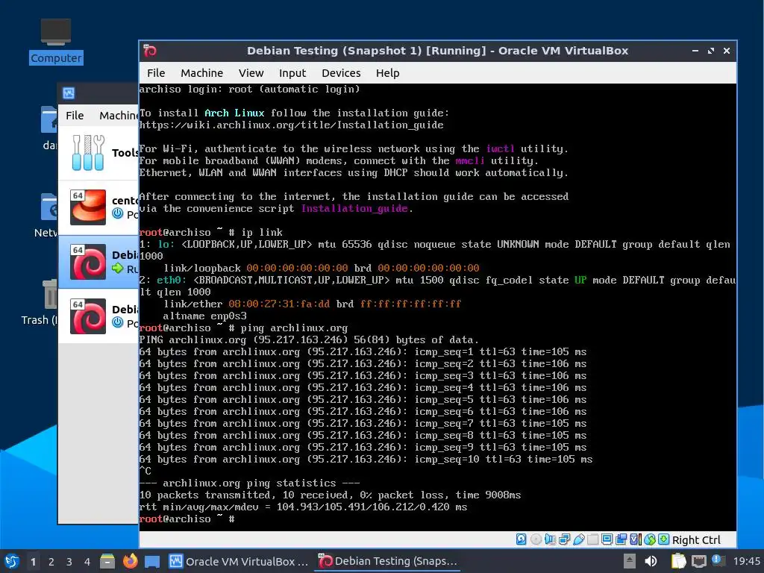
Task: Switch to Oracle VM VirtualBox taskbar entry
Action: tap(239, 561)
